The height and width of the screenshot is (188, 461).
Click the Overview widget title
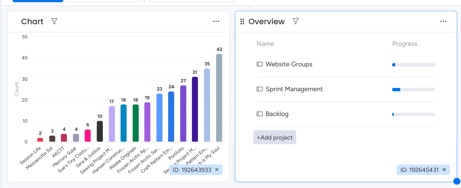pos(267,21)
